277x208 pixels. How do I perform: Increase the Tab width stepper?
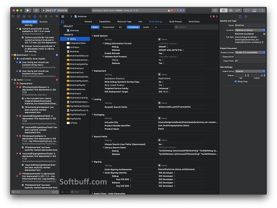coord(248,75)
